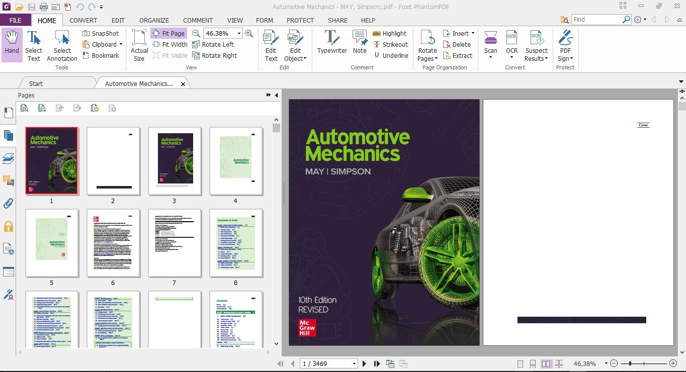686x372 pixels.
Task: Rotate the view left
Action: click(x=213, y=44)
